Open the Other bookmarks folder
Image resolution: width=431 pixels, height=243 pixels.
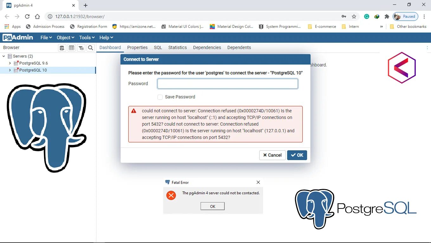point(408,27)
